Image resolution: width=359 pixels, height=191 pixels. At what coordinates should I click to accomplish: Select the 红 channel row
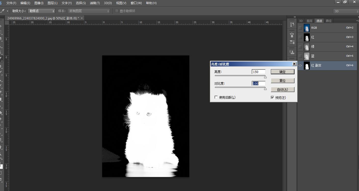click(x=327, y=37)
